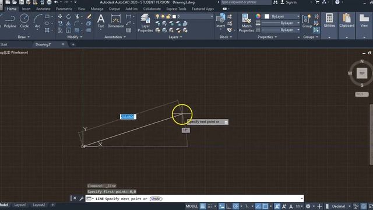This screenshot has width=373, height=210.
Task: Select the Circle tool
Action: [24, 21]
